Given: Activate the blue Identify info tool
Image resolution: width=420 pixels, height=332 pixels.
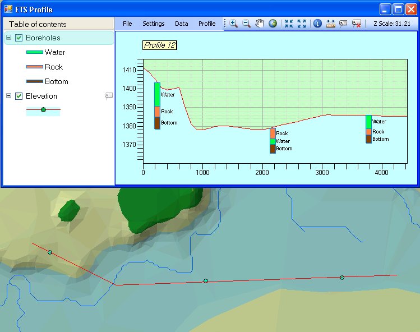Looking at the screenshot, I should 317,24.
